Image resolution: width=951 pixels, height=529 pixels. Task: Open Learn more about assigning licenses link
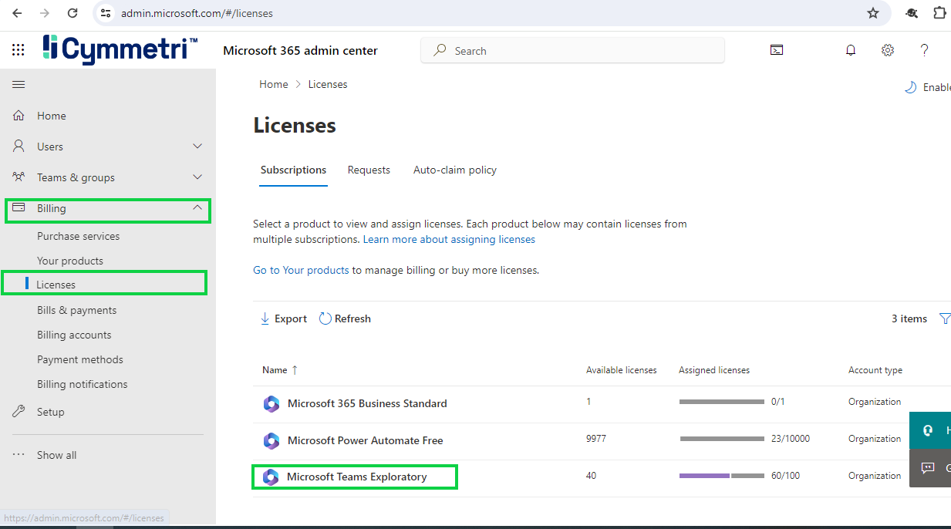tap(449, 239)
